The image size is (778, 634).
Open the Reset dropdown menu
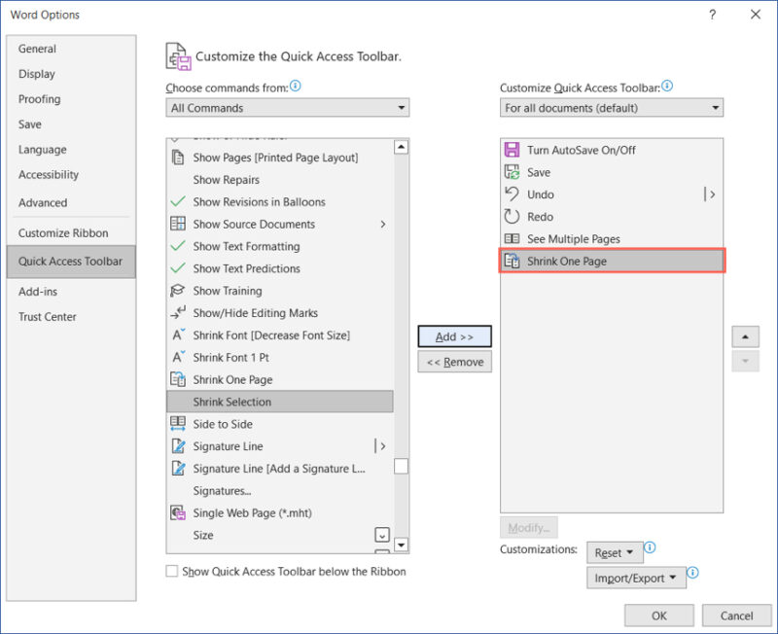pyautogui.click(x=614, y=551)
